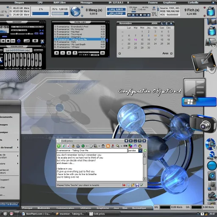Open the camera icon in the dock

203,123
